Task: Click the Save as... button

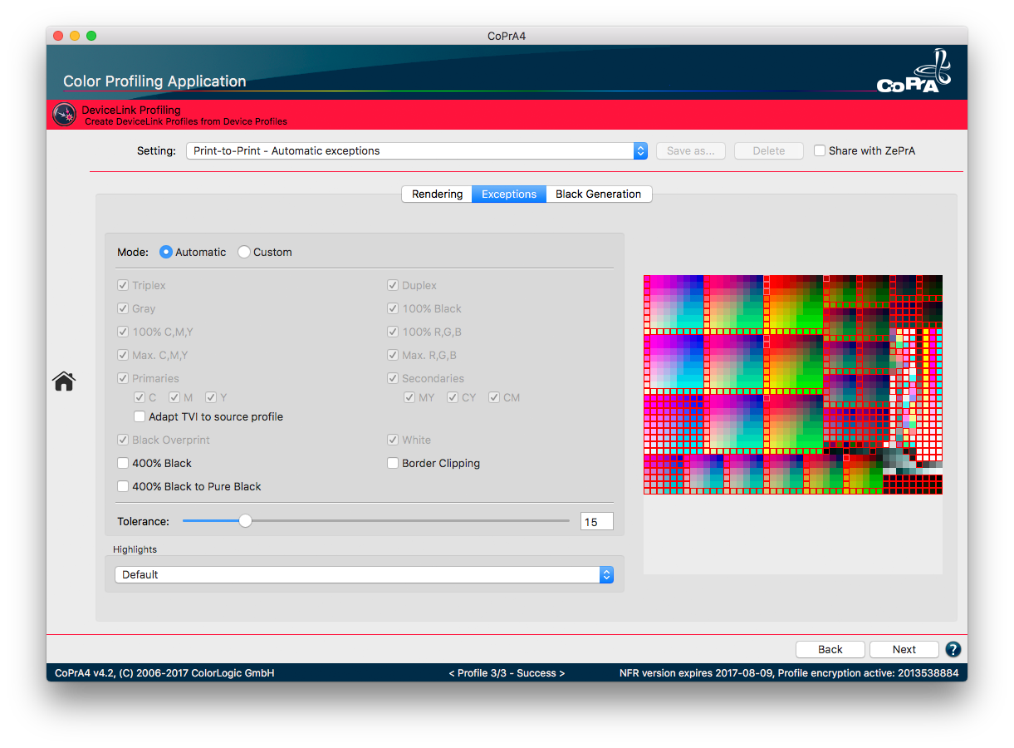Action: [691, 150]
